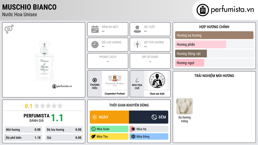Click the Hương ngọt accord bar
The height and width of the screenshot is (145, 258).
click(214, 63)
